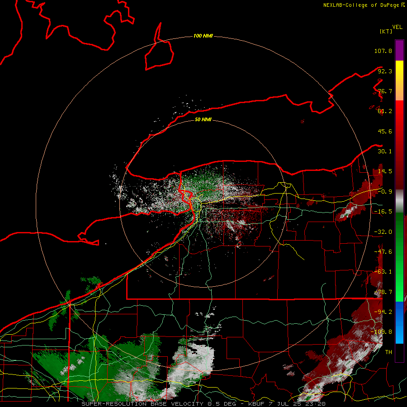Click the -94.2 velocity scale value

point(383,312)
